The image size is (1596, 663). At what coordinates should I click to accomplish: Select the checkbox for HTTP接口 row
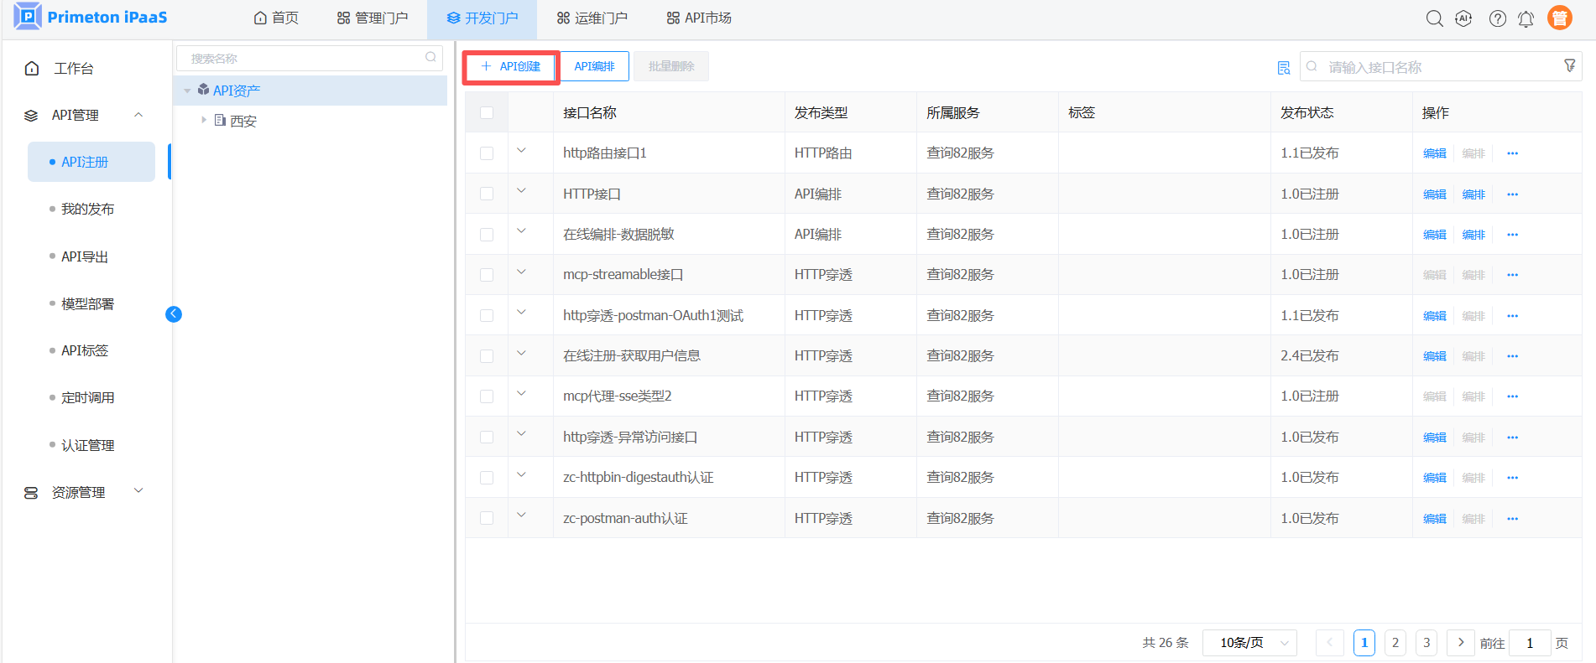(487, 194)
